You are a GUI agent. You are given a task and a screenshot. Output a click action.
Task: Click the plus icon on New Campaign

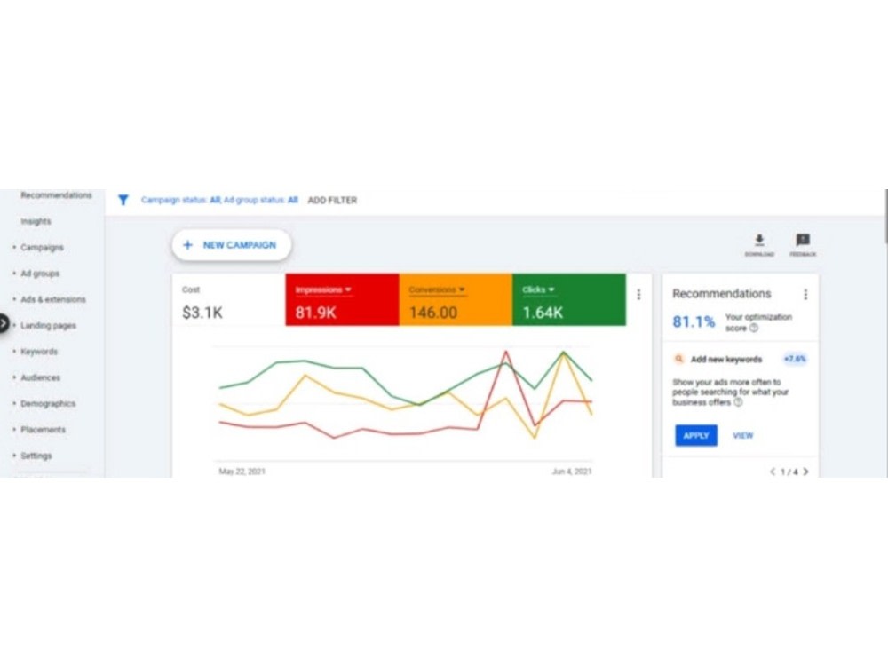pyautogui.click(x=188, y=245)
